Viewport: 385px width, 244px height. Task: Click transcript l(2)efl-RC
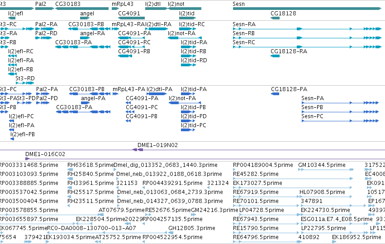[x=12, y=56]
